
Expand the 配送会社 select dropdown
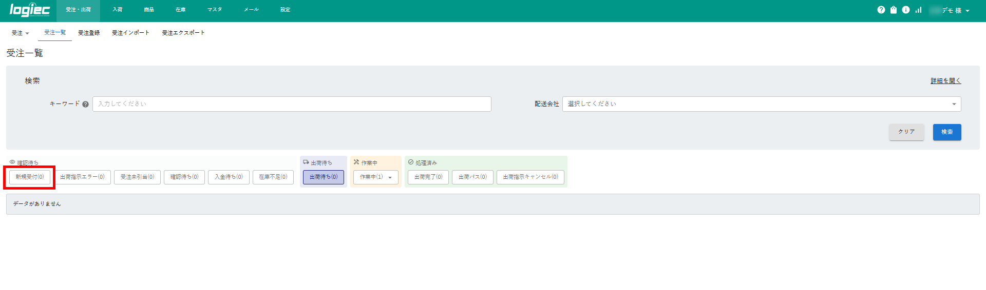pyautogui.click(x=761, y=104)
